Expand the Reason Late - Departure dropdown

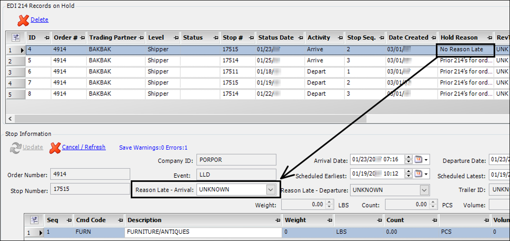(424, 190)
